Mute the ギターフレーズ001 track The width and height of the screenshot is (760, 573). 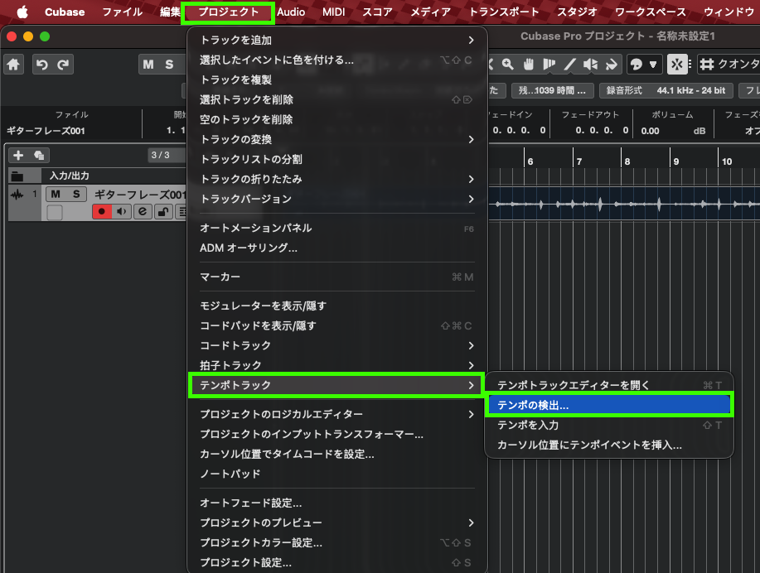pos(55,194)
